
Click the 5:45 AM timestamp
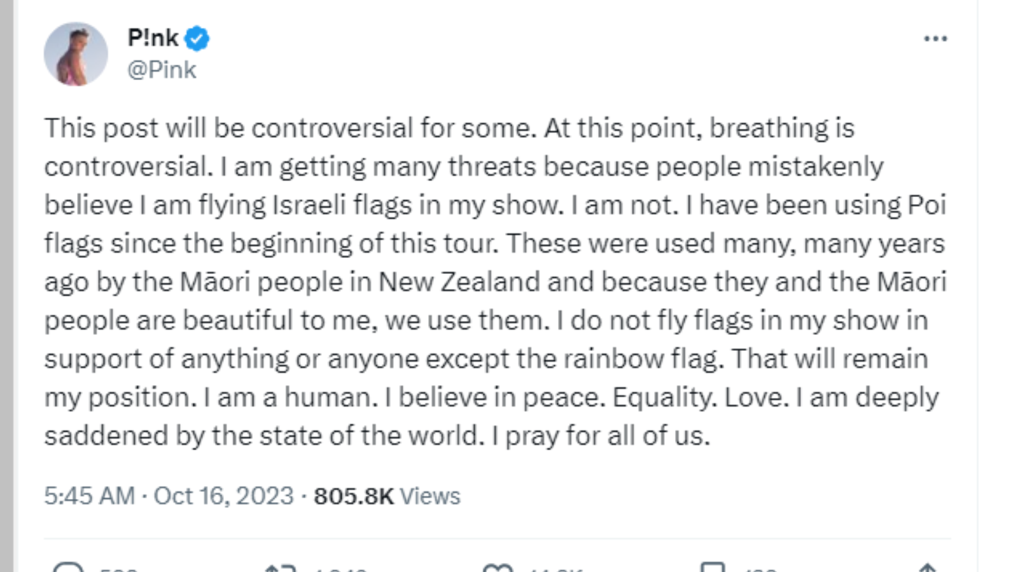tap(89, 496)
